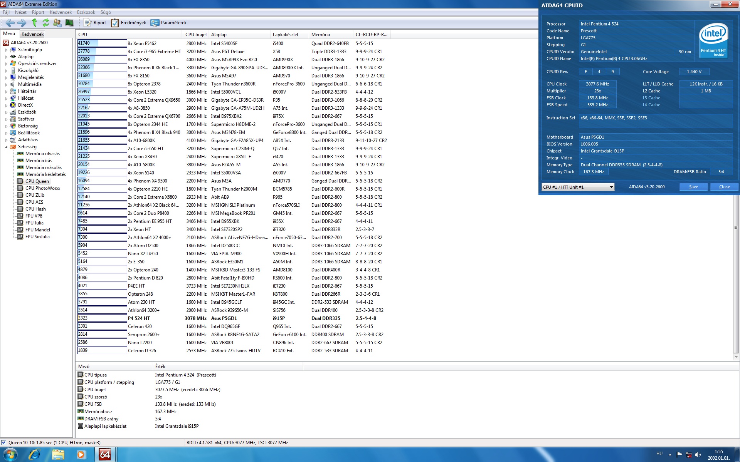Open Internet Explorer from the taskbar
This screenshot has width=740, height=462.
click(x=34, y=455)
